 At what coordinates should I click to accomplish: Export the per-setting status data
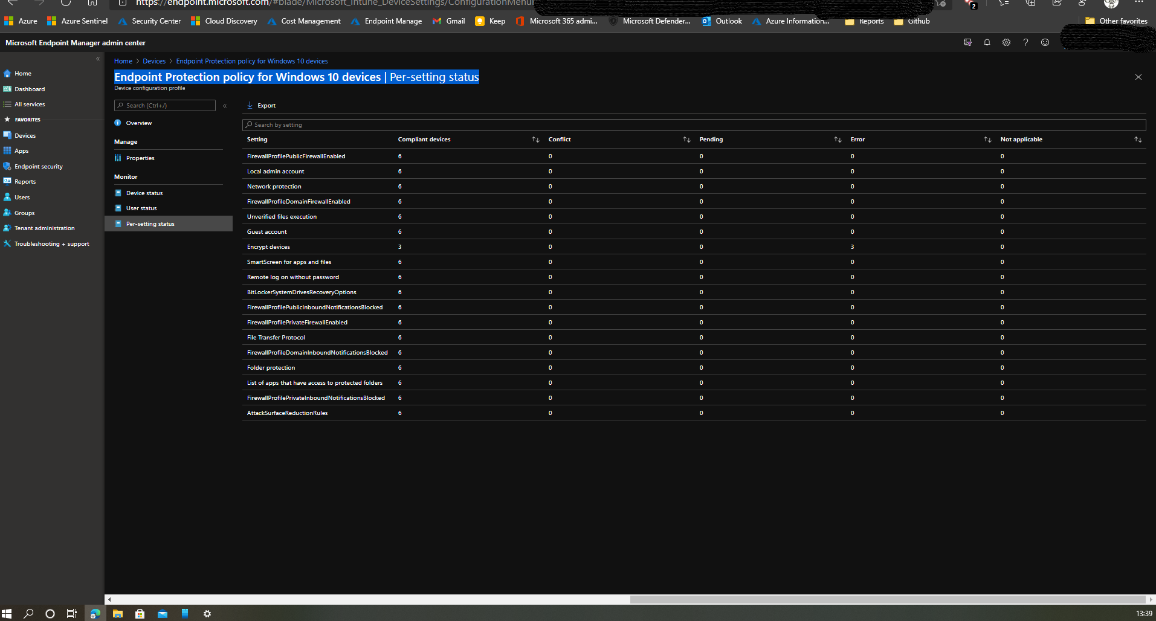click(262, 105)
